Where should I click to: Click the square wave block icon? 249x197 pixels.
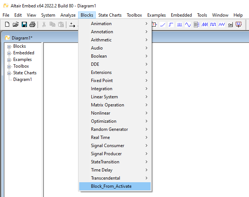tap(213, 24)
